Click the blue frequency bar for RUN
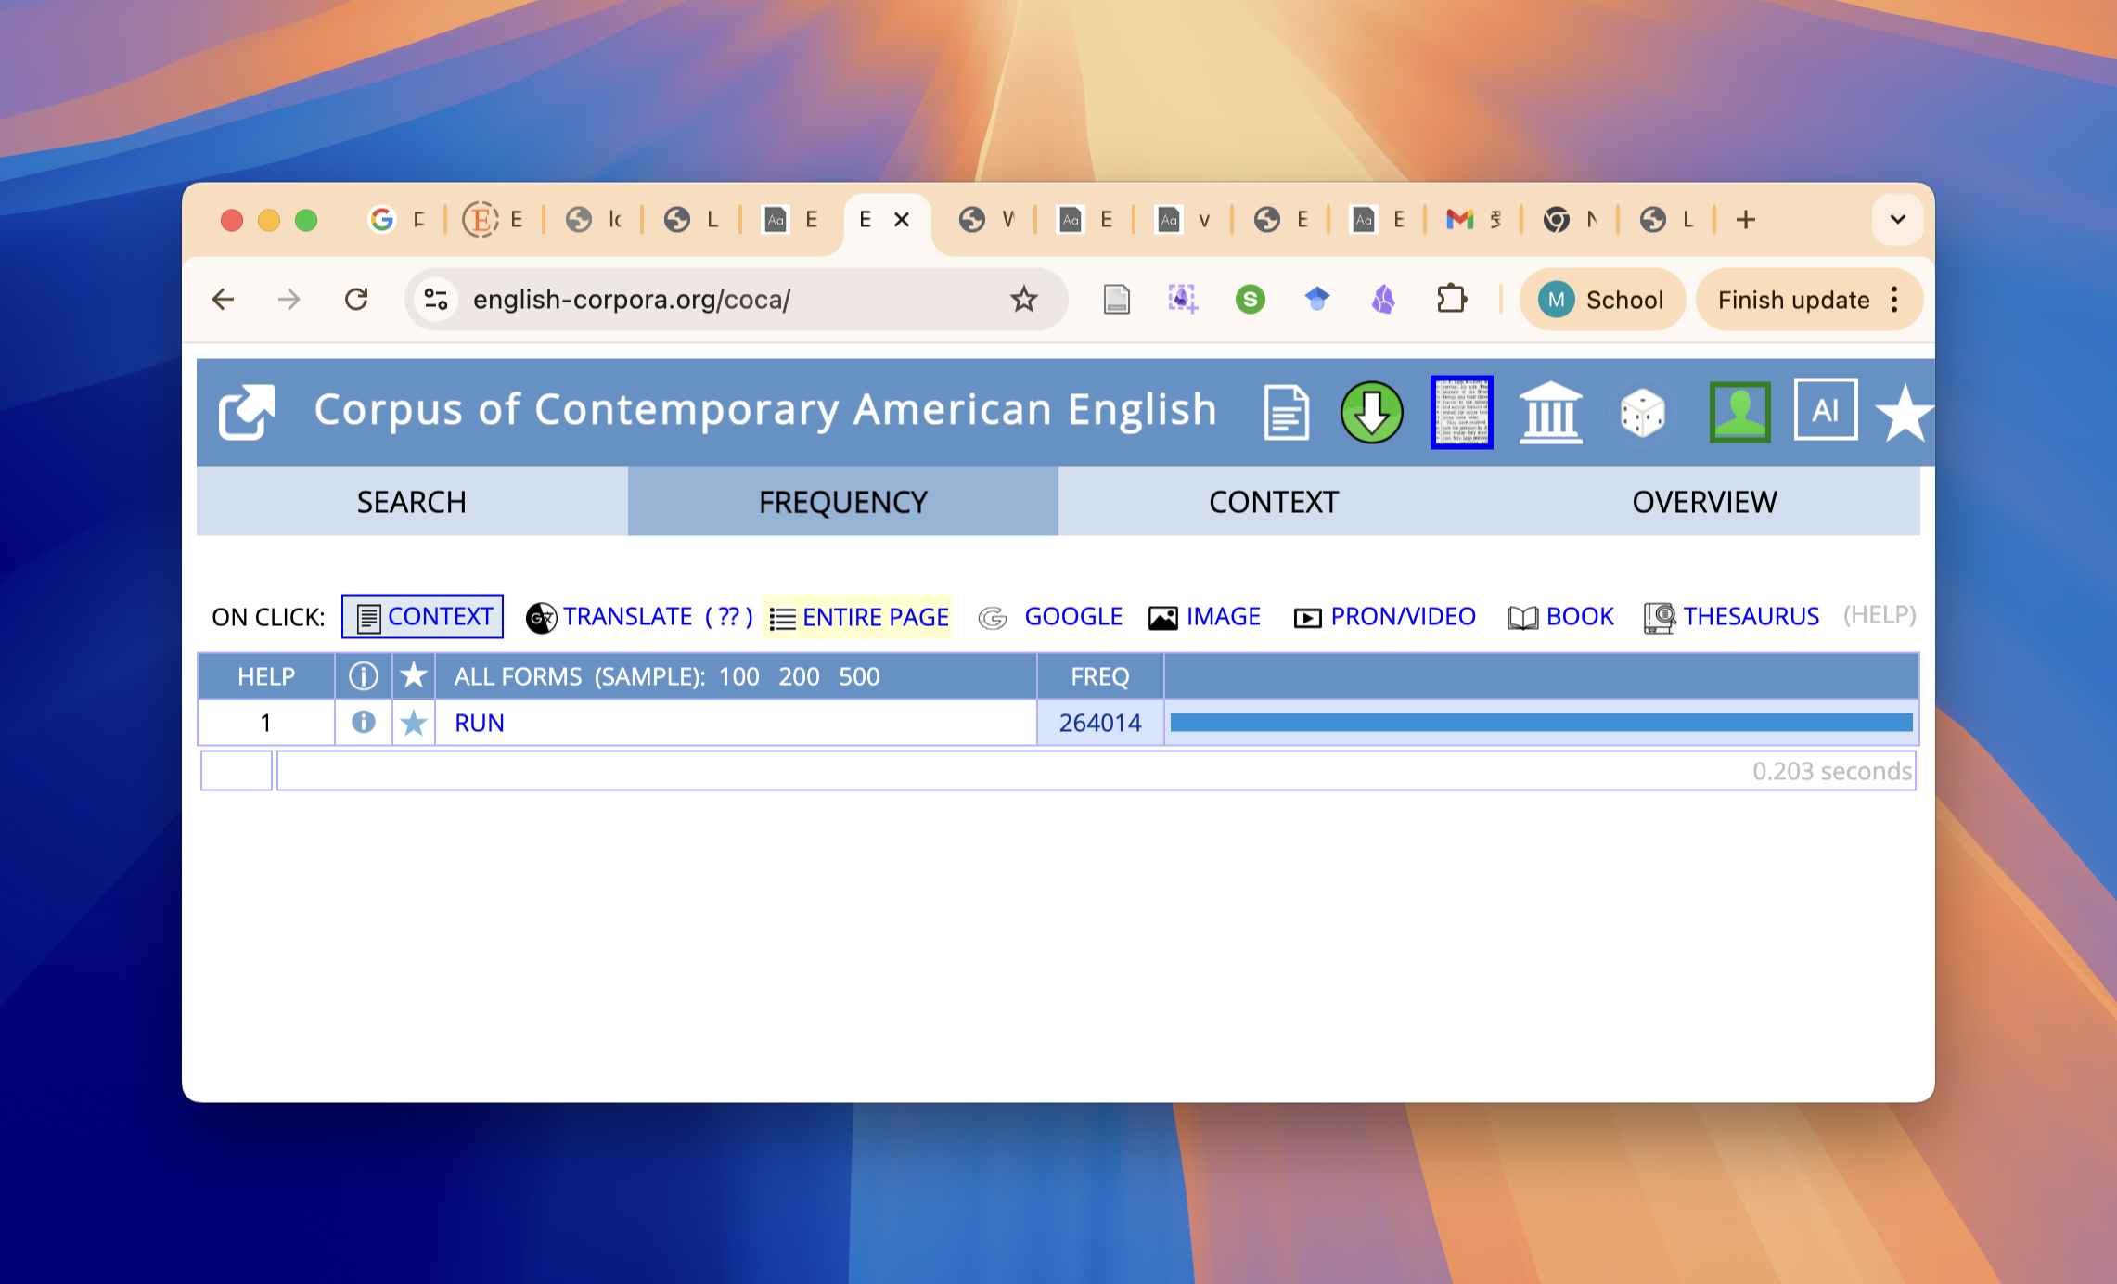Viewport: 2117px width, 1284px height. (1541, 722)
